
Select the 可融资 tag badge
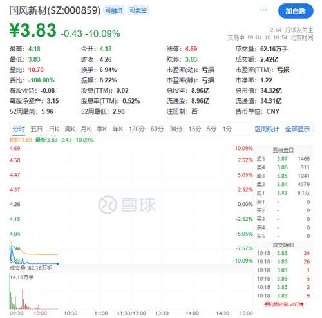tap(114, 10)
